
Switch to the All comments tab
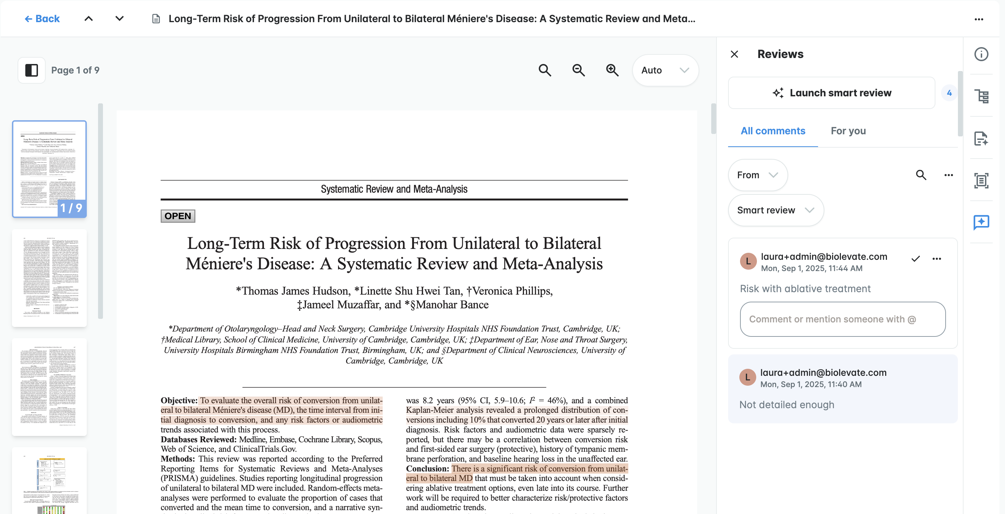[x=772, y=131]
